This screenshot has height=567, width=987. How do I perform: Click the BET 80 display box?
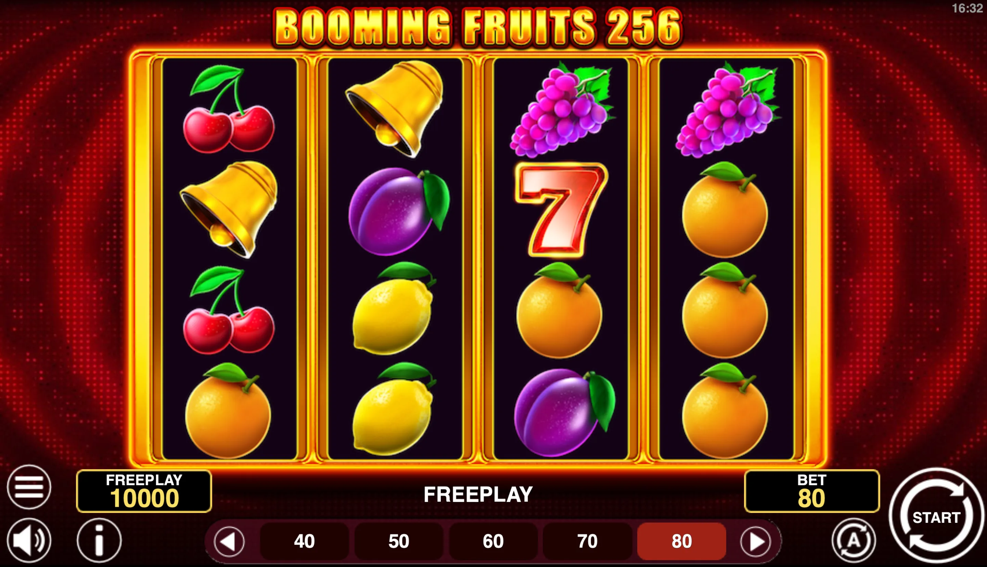pos(812,491)
